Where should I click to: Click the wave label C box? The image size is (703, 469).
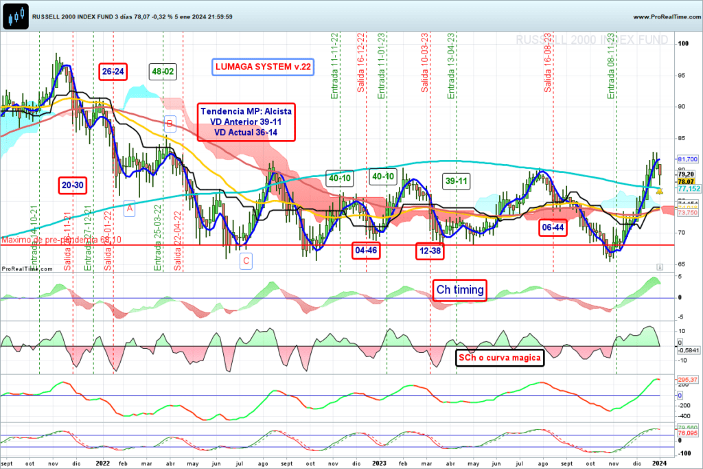(246, 261)
